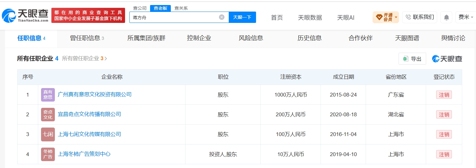
Task: Open the 所属集团/族群 tab
Action: 146,38
